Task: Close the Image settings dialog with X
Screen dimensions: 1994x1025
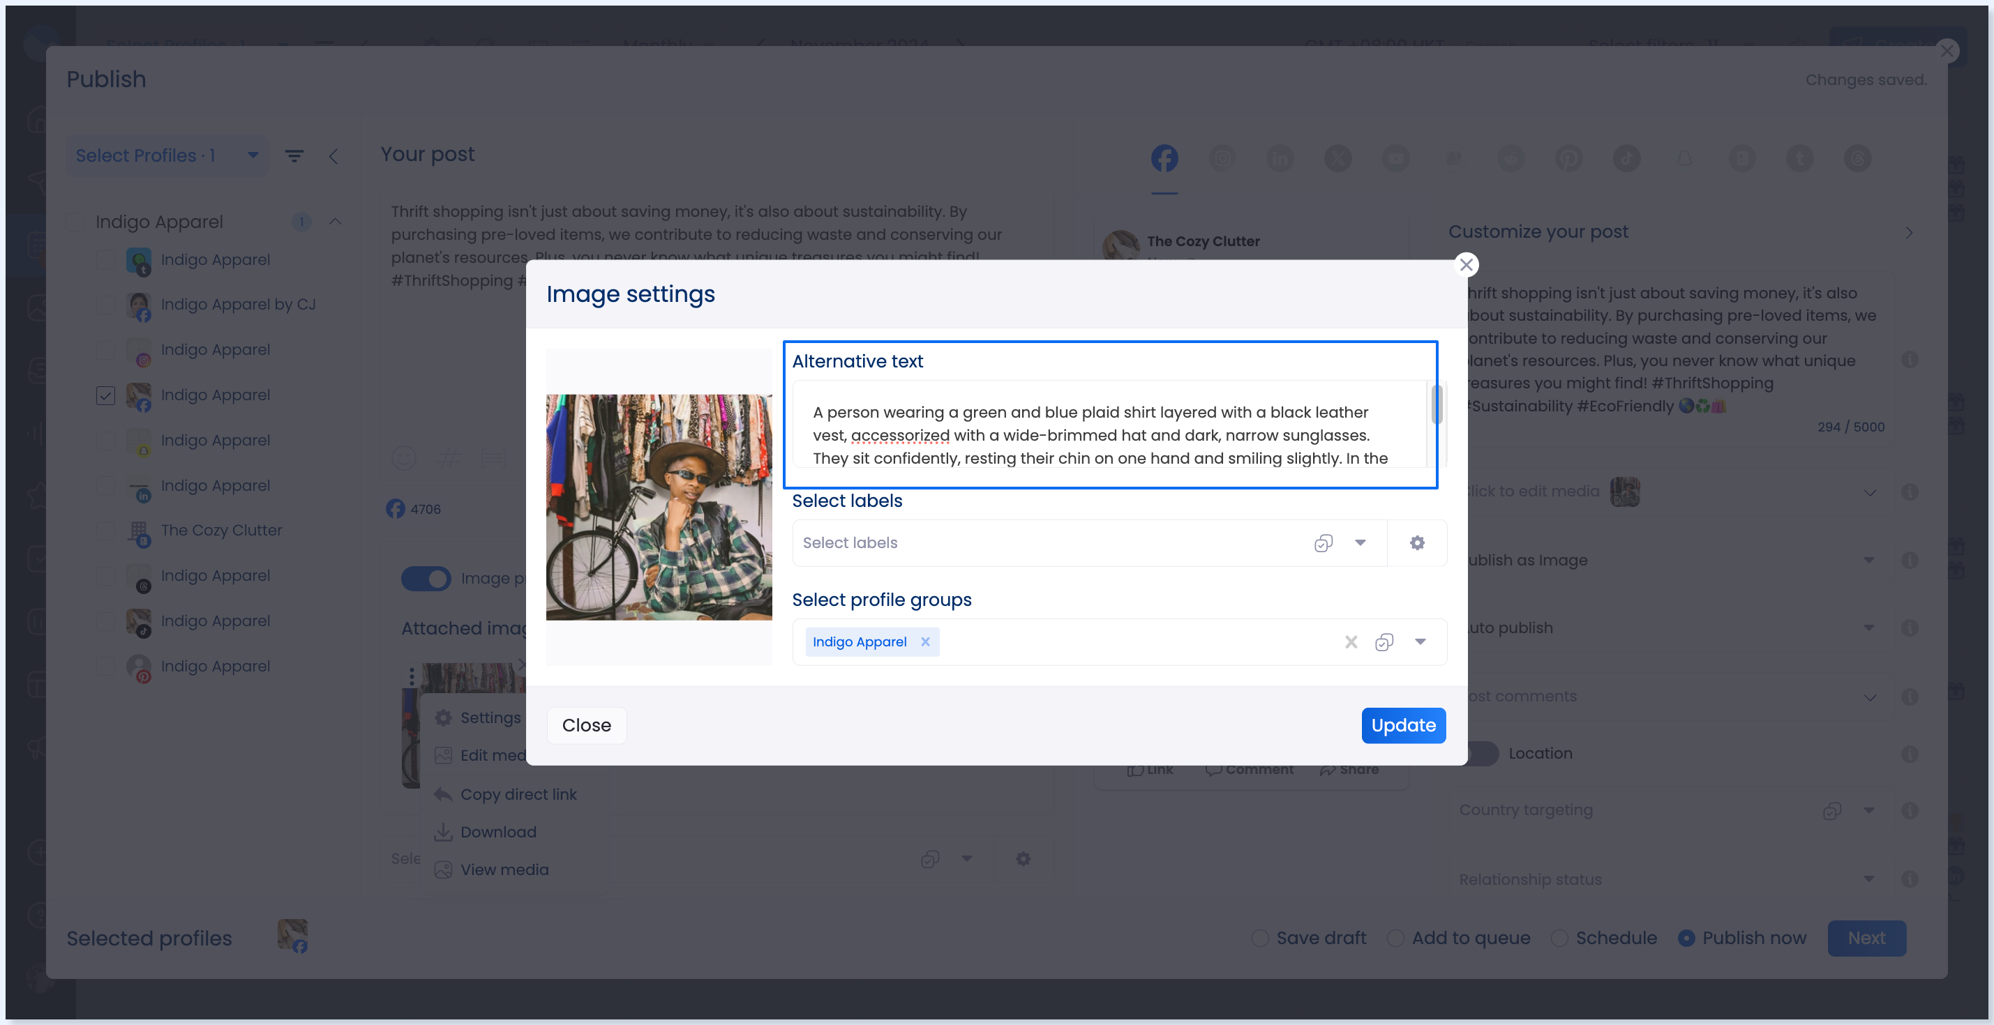Action: pos(1465,264)
